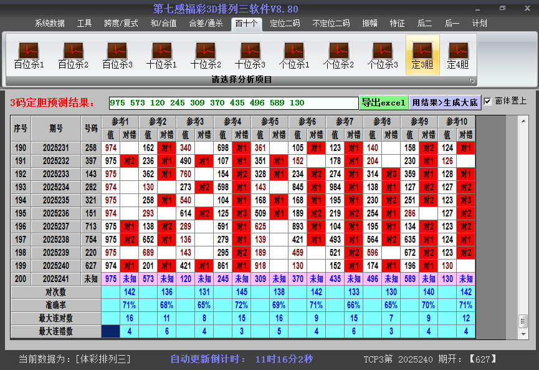Image resolution: width=539 pixels, height=370 pixels.
Task: Switch to the 定位二码 tab
Action: 285,23
